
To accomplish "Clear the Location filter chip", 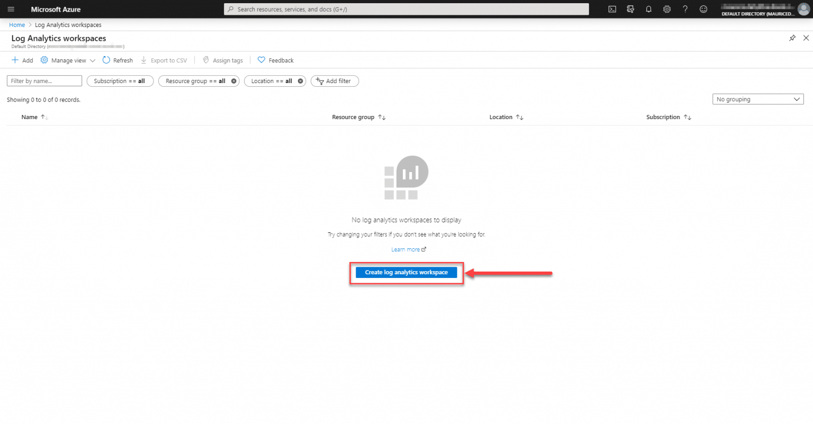I will pos(300,80).
